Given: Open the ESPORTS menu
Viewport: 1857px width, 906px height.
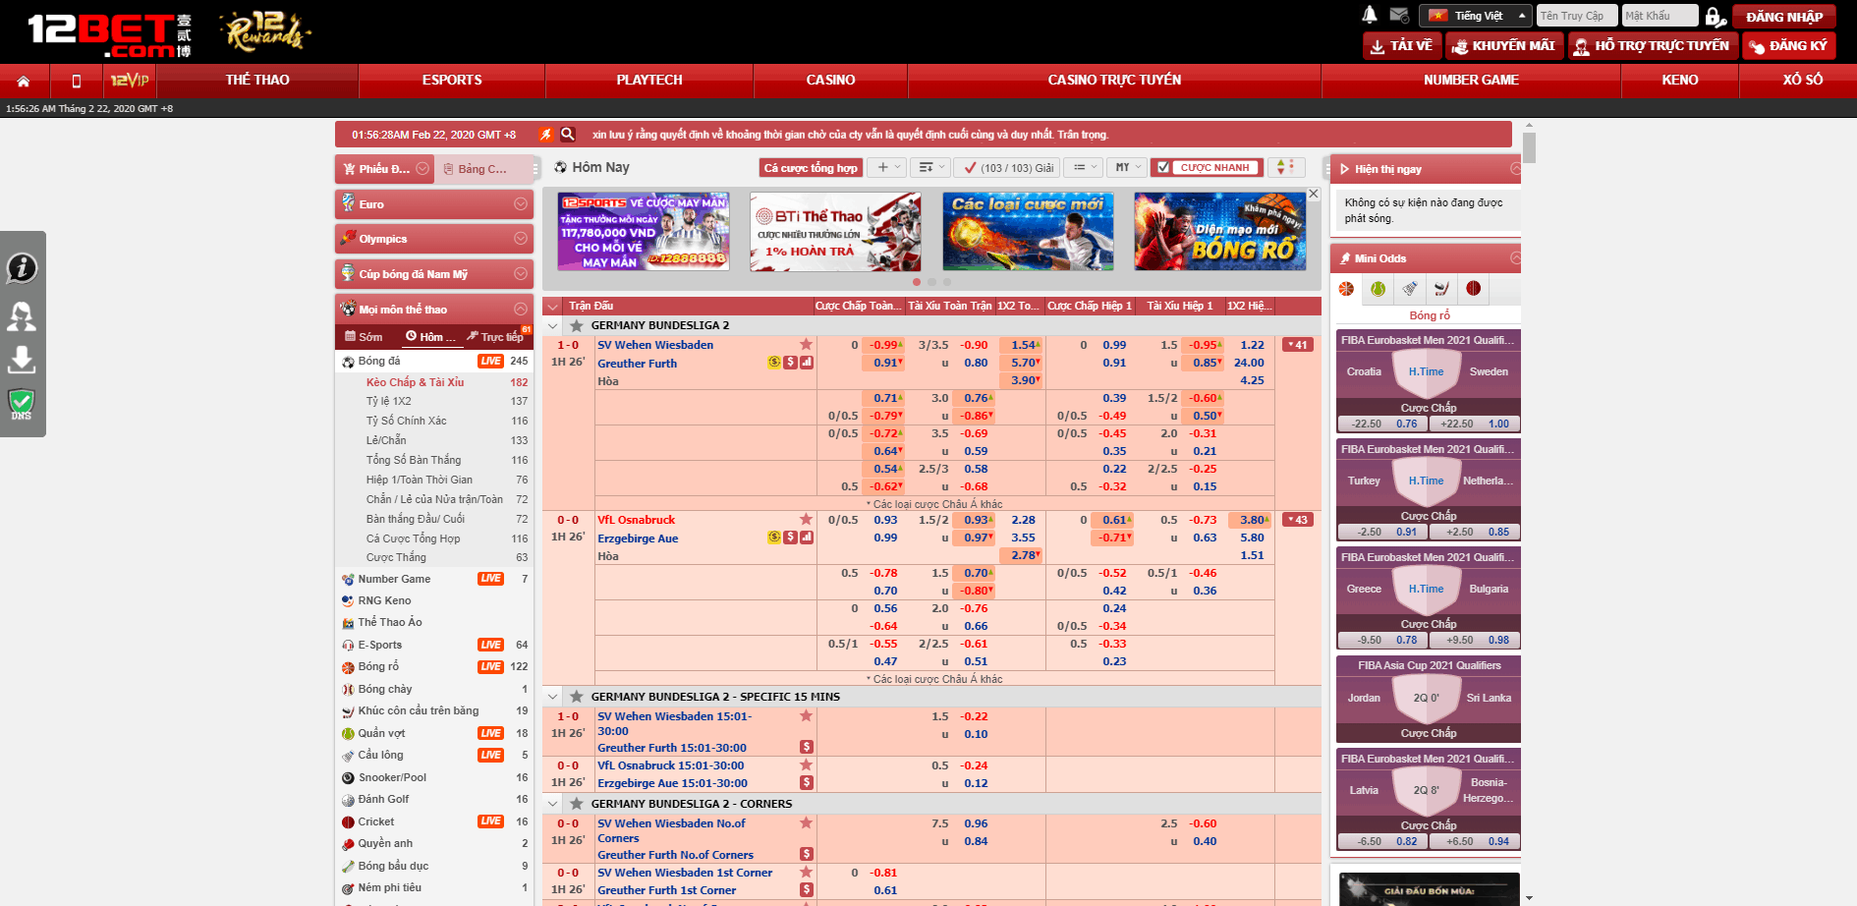Looking at the screenshot, I should point(452,81).
